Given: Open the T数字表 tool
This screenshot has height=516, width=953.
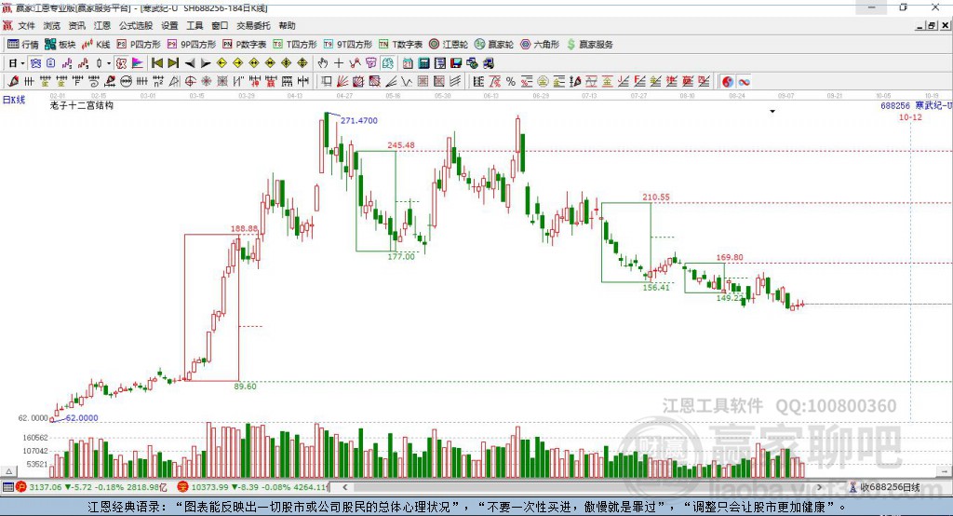Looking at the screenshot, I should (x=400, y=45).
